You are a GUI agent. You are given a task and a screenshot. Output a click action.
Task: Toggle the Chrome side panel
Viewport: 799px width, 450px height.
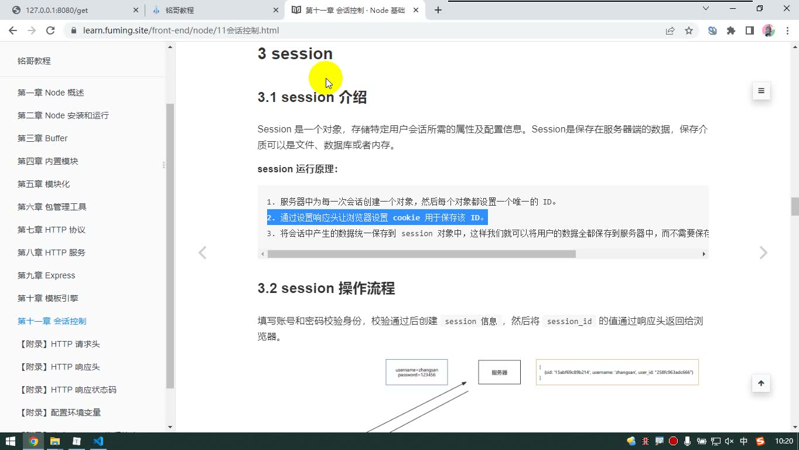(x=750, y=30)
